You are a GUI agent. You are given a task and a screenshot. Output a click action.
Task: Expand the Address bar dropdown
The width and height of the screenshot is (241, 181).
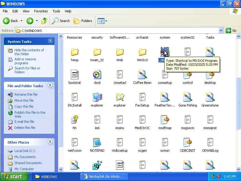pyautogui.click(x=221, y=30)
